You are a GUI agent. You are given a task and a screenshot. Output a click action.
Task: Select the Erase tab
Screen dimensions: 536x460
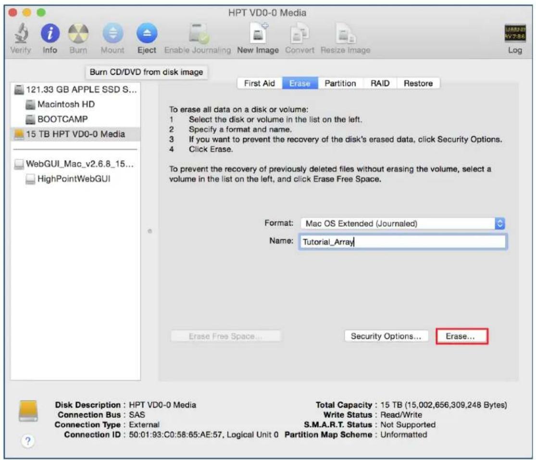coord(300,83)
